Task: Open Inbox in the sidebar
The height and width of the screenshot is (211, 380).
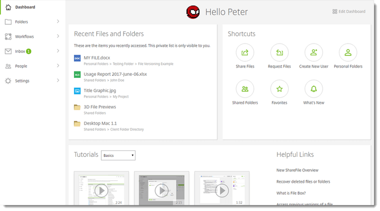Action: click(x=32, y=51)
